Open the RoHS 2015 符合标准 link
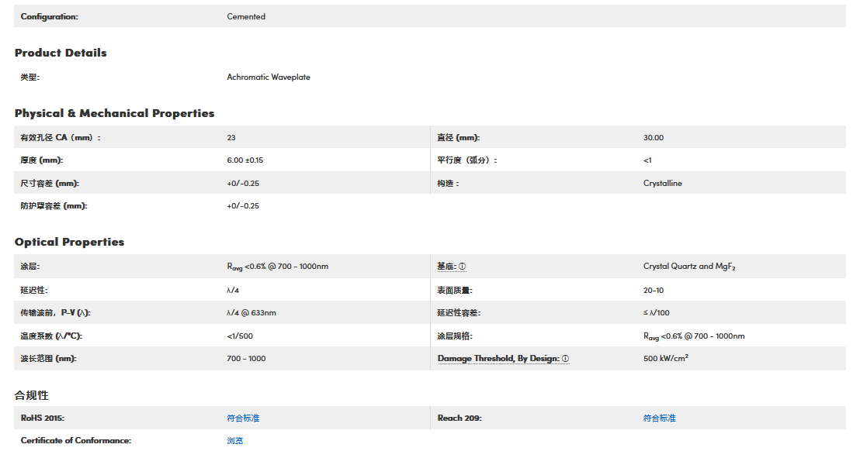 (x=243, y=418)
